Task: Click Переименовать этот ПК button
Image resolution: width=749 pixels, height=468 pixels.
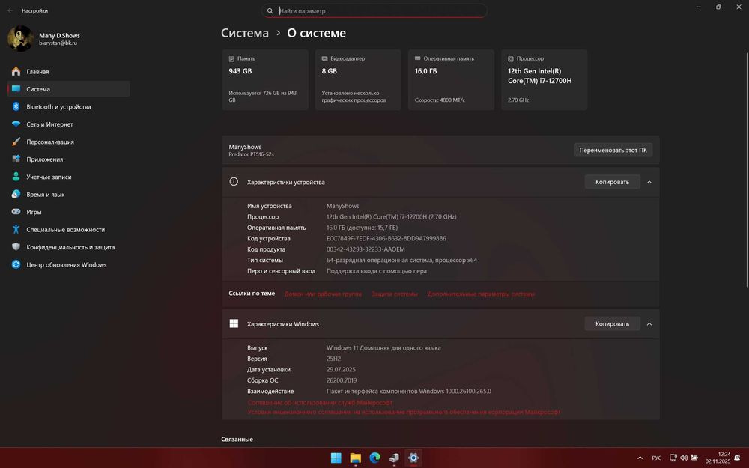Action: (x=613, y=150)
